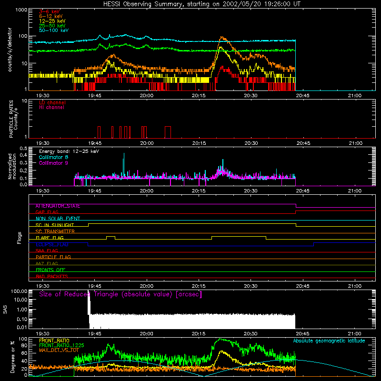
Task: Click the 19:45 time tick under SAS panel
Action: pyautogui.click(x=94, y=334)
